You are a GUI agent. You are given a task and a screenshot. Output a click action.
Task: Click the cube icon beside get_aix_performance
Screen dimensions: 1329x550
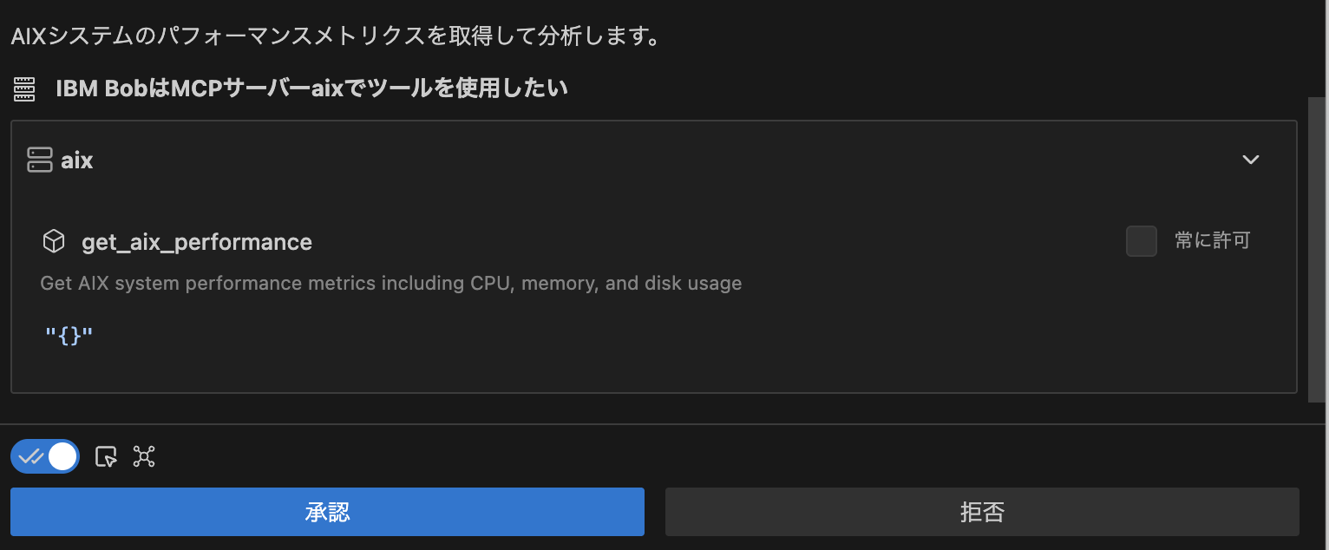[x=54, y=241]
